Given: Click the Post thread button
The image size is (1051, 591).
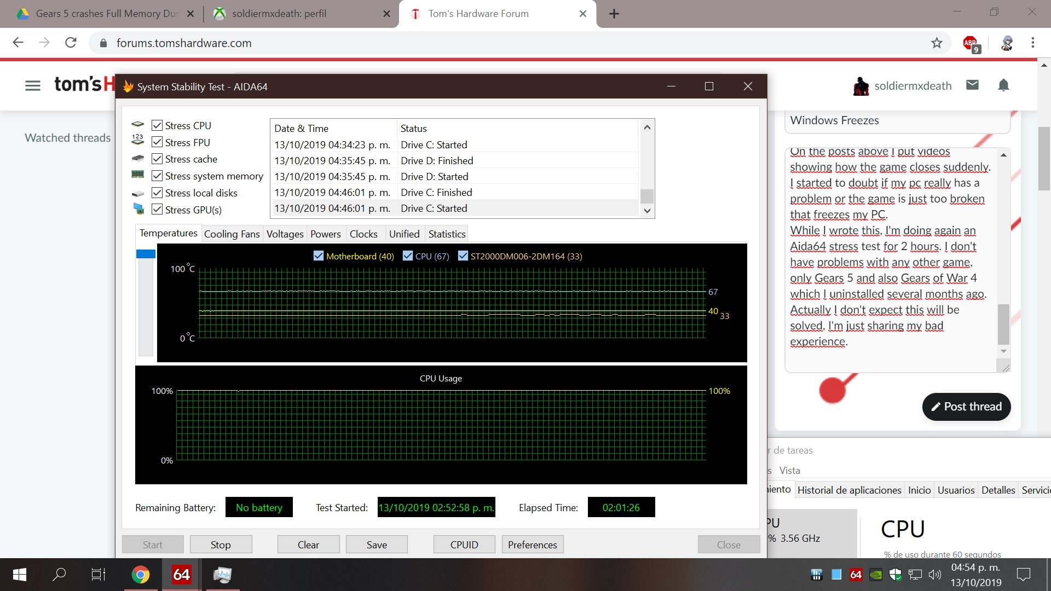Looking at the screenshot, I should (x=966, y=407).
